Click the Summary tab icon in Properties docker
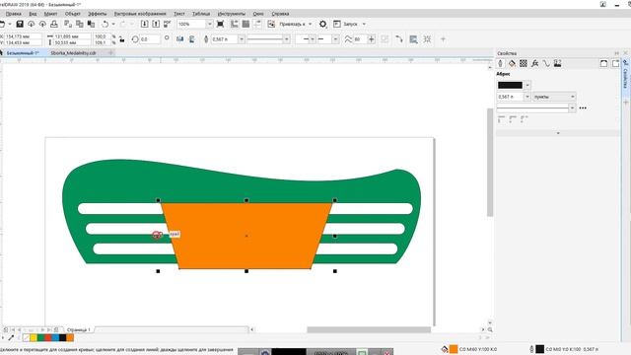The image size is (631, 355). (557, 63)
